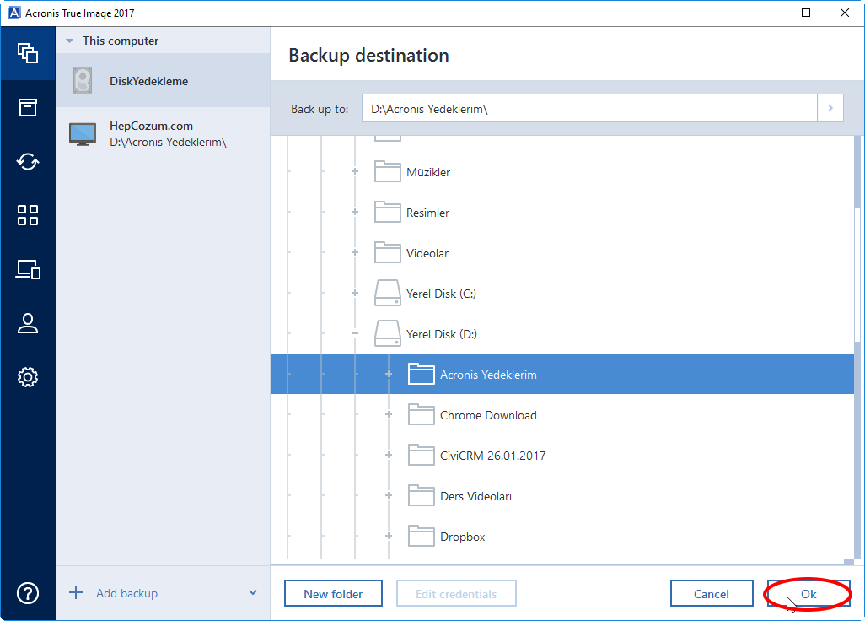Click the DiskYedekleme disk icon
The width and height of the screenshot is (865, 621).
click(83, 81)
